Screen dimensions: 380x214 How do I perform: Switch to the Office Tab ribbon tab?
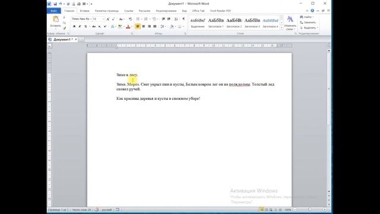198,11
